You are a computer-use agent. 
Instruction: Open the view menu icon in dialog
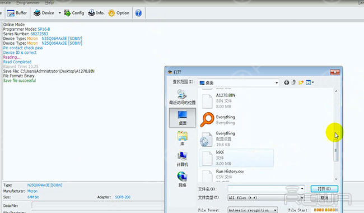click(310, 82)
